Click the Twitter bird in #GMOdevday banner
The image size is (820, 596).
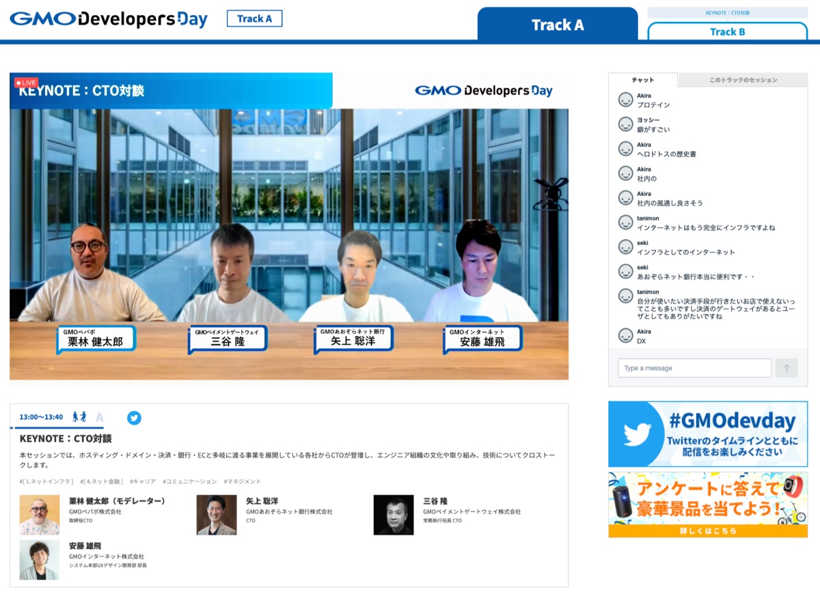637,434
